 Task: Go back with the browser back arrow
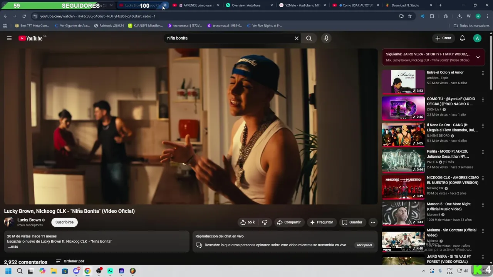[5, 16]
